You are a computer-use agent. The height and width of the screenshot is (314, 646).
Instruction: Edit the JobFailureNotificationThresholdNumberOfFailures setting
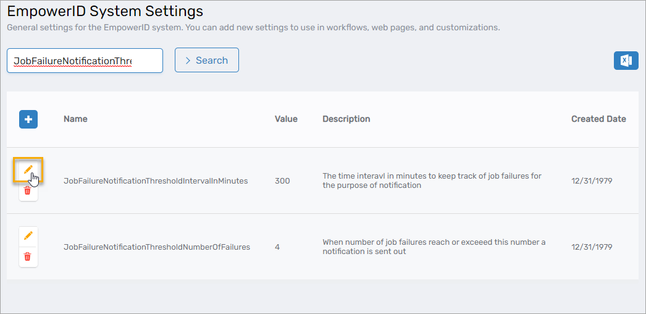click(x=28, y=235)
